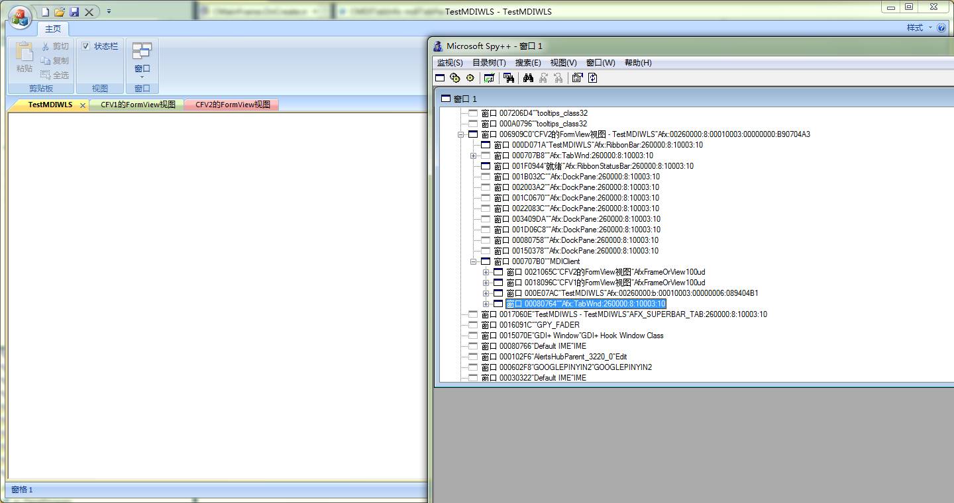Open the quick access toolbar customize arrow

(x=109, y=11)
